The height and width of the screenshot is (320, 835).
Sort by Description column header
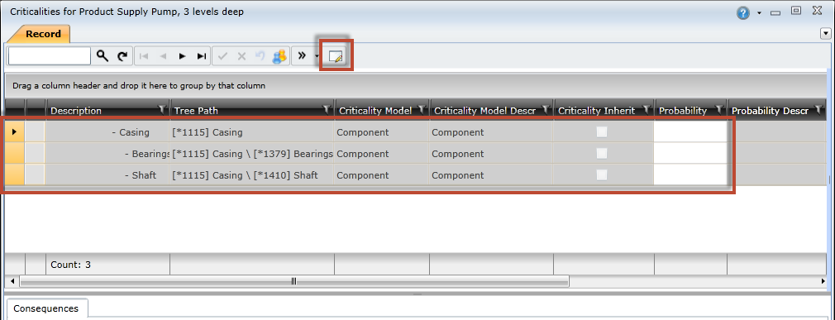tap(76, 111)
